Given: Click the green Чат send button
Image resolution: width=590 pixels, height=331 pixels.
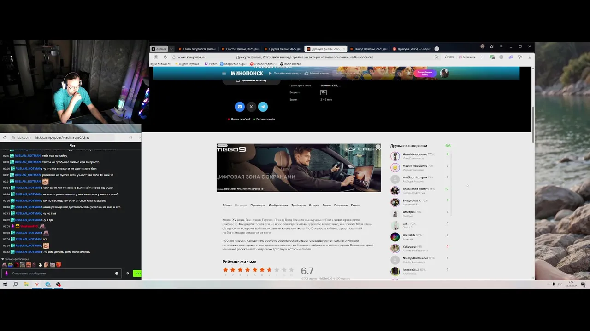Looking at the screenshot, I should pyautogui.click(x=137, y=274).
